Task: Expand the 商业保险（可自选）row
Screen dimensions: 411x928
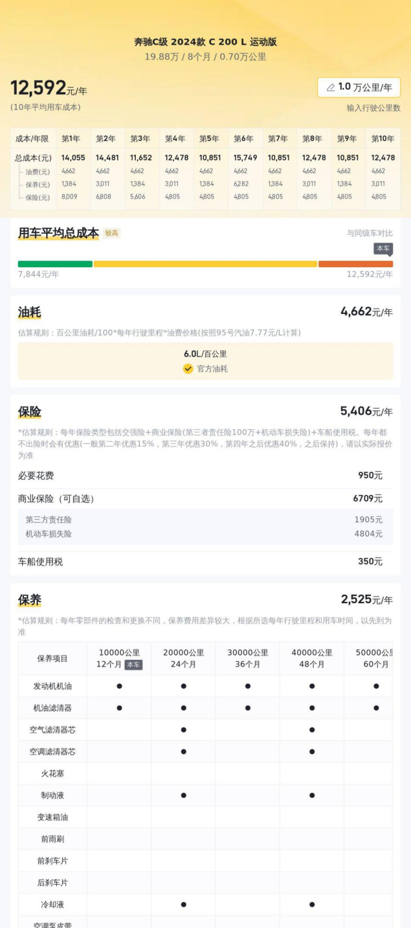Action: (x=205, y=499)
